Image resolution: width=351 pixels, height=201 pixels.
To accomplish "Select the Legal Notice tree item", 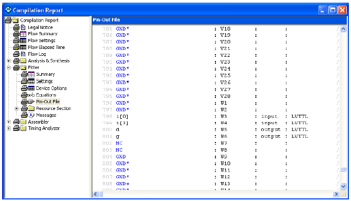I will [x=40, y=27].
